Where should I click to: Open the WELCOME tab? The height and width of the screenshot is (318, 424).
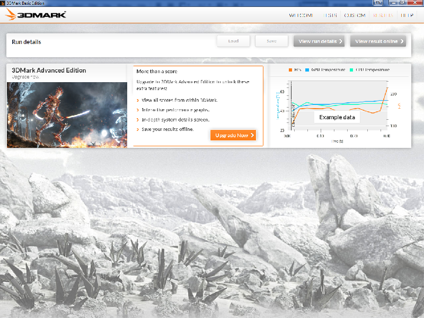click(x=301, y=15)
